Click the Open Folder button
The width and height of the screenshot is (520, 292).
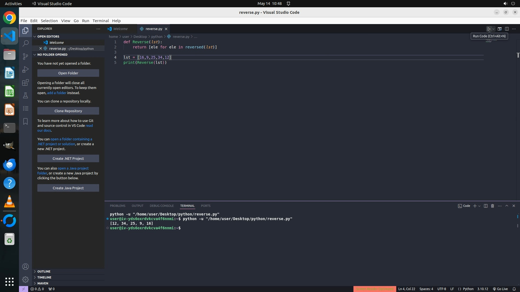click(x=68, y=73)
